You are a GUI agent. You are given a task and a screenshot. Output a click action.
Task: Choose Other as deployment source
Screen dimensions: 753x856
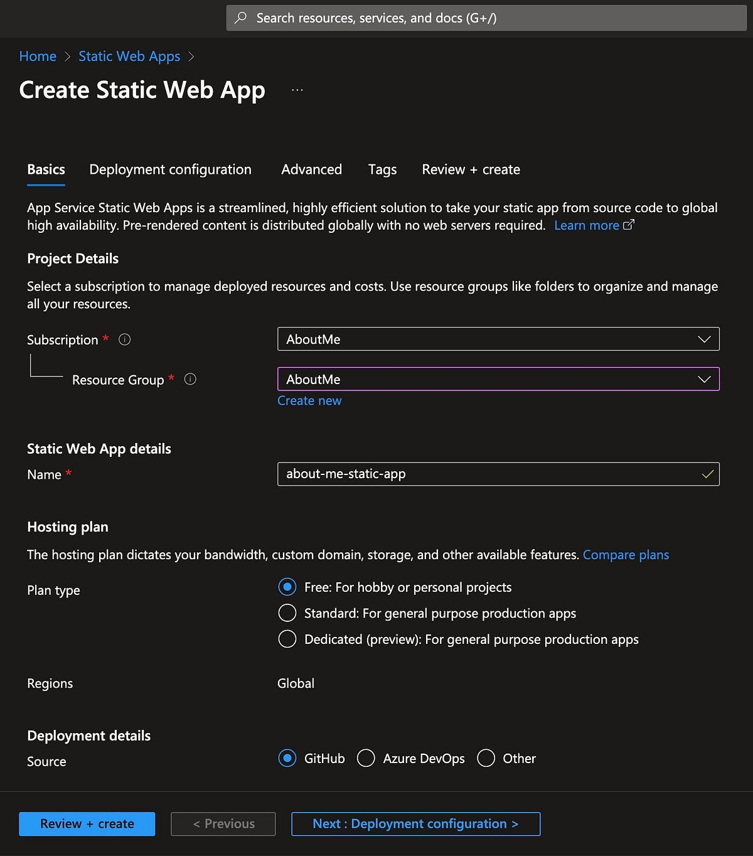click(486, 758)
